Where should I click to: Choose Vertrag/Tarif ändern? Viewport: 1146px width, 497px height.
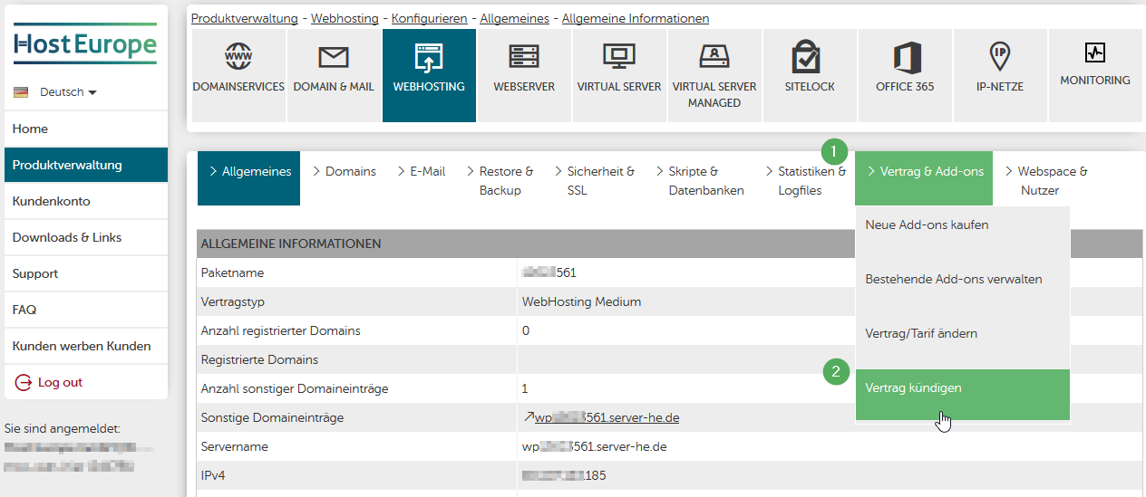pos(962,333)
